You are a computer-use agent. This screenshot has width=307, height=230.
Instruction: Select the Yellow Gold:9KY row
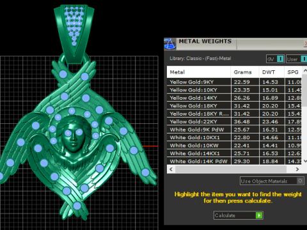(x=234, y=82)
